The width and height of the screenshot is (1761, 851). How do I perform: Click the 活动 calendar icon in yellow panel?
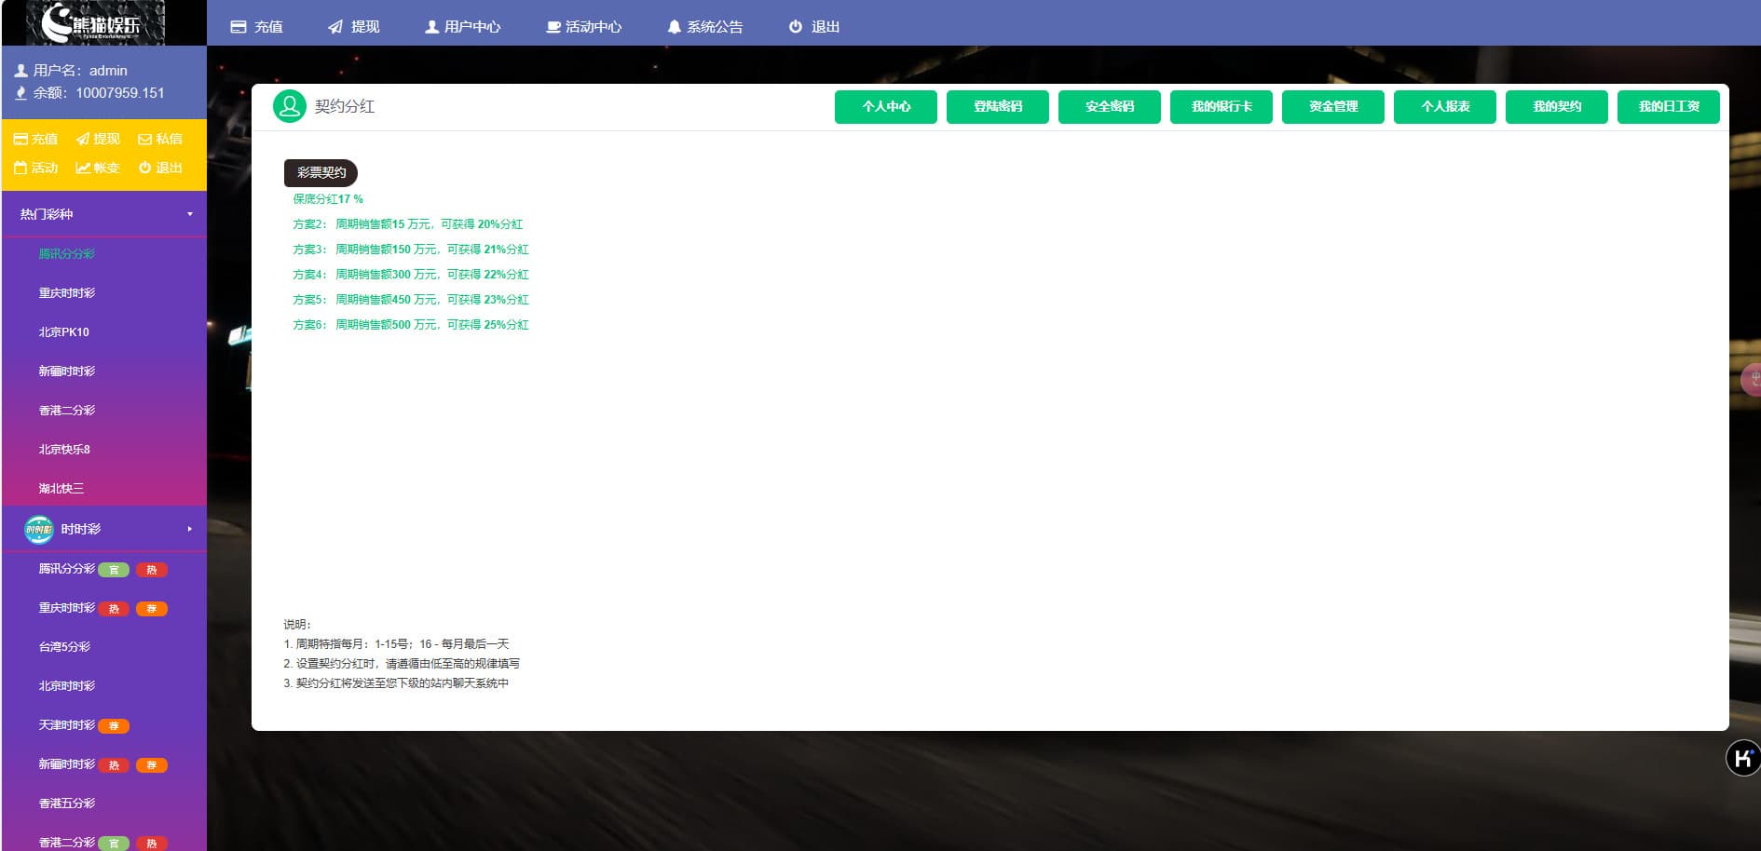pyautogui.click(x=20, y=169)
